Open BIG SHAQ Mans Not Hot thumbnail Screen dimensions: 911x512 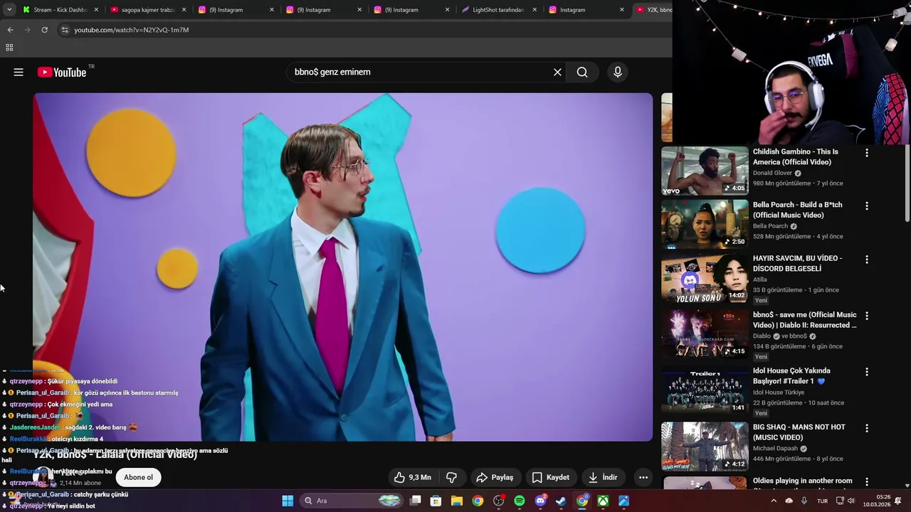pyautogui.click(x=705, y=446)
